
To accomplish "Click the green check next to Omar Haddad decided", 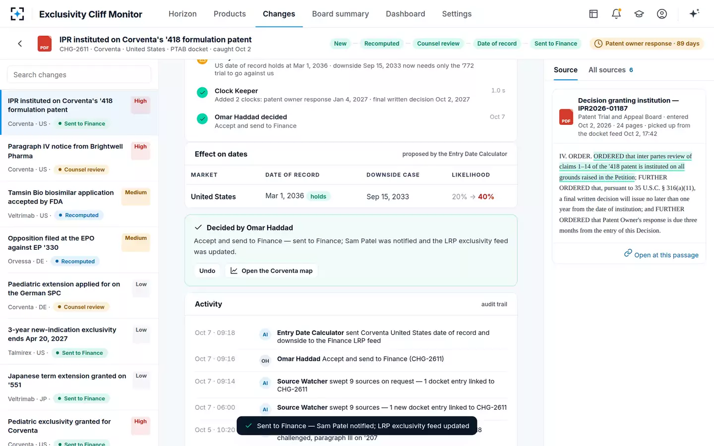I will (x=202, y=119).
